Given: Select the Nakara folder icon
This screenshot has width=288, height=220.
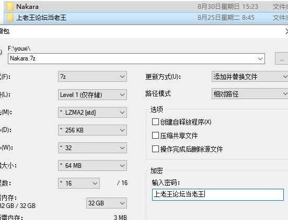Looking at the screenshot, I should [10, 7].
